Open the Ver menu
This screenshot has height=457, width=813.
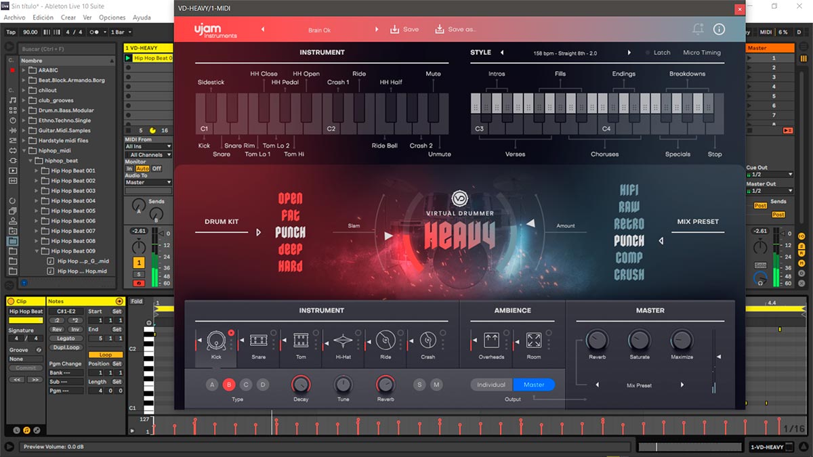click(87, 18)
